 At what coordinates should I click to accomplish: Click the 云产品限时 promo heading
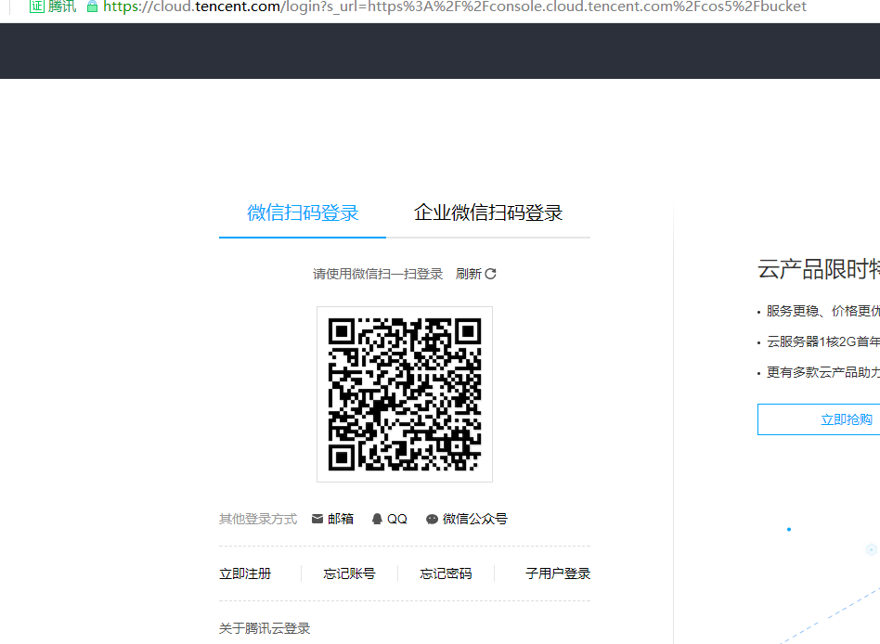[819, 269]
